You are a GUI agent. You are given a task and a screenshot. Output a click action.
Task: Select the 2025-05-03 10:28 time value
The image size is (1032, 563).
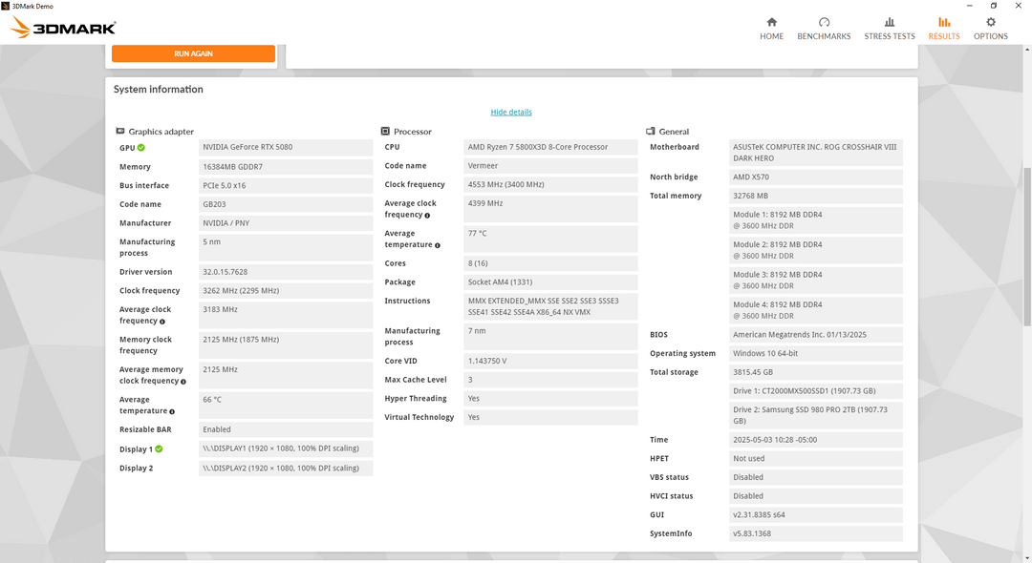point(815,440)
